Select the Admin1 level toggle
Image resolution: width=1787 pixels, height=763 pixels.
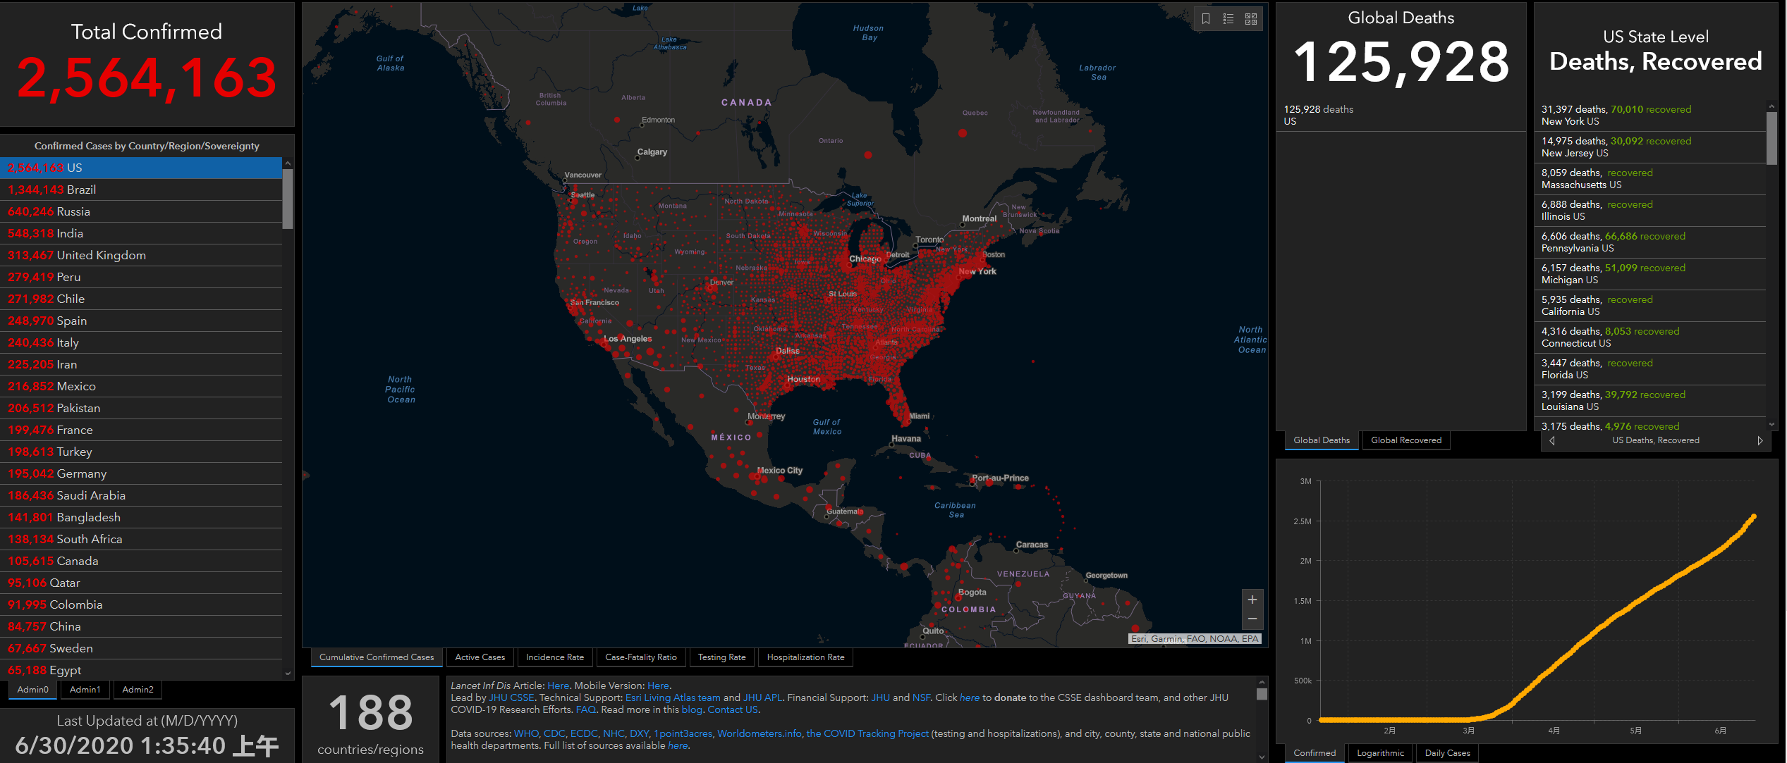85,689
